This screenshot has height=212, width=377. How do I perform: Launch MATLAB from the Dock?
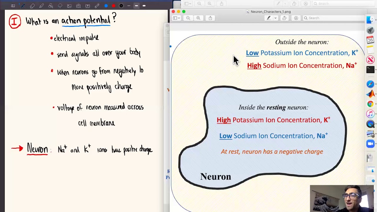371,94
